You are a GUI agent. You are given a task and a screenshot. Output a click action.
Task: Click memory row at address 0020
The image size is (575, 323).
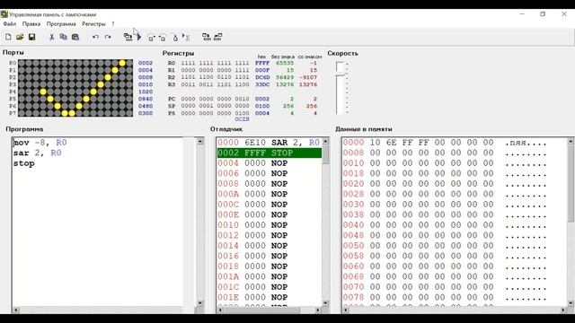point(445,184)
